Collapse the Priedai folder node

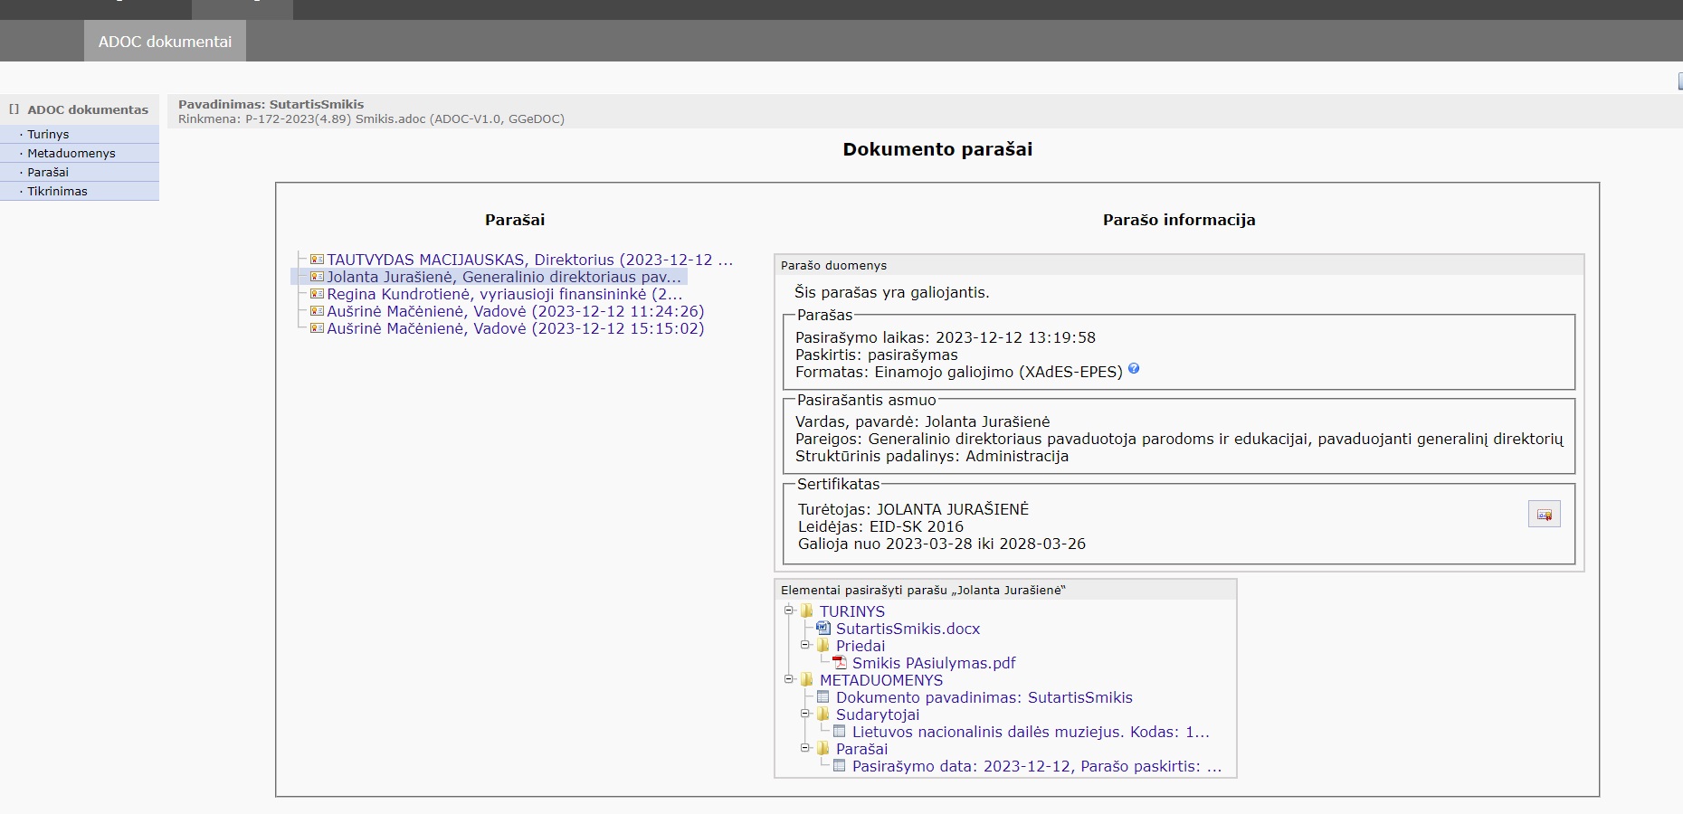(804, 645)
